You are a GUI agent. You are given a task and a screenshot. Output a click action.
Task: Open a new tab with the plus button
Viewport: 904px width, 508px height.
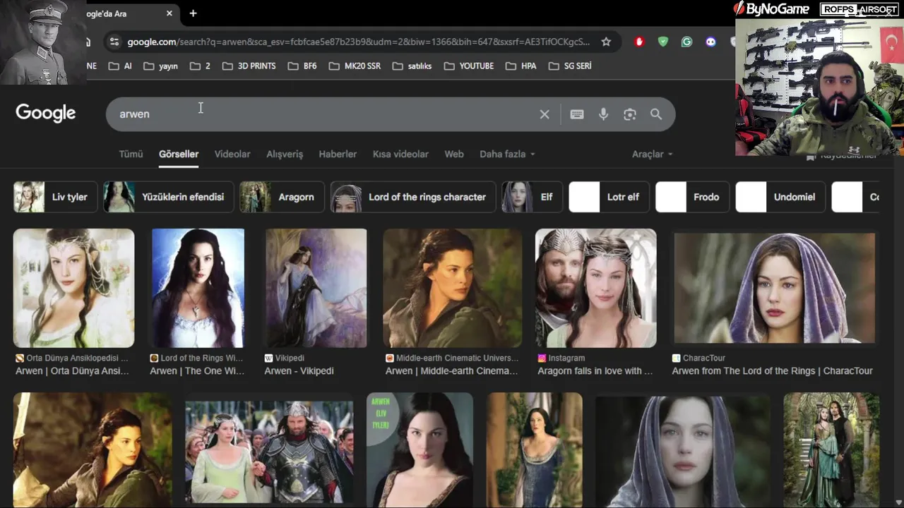point(193,13)
